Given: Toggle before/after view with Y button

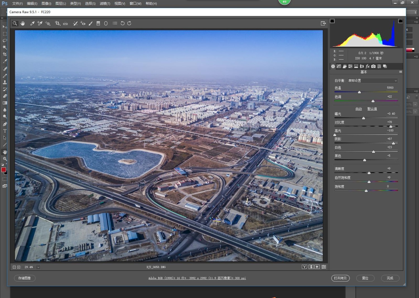Looking at the screenshot, I should pyautogui.click(x=304, y=267).
